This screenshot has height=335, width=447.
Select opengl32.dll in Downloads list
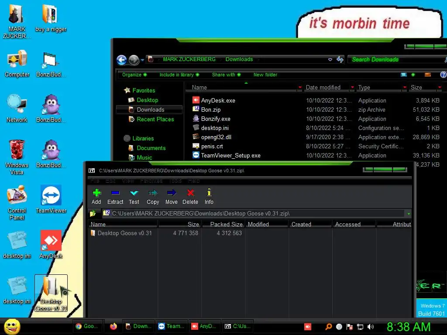pyautogui.click(x=216, y=137)
